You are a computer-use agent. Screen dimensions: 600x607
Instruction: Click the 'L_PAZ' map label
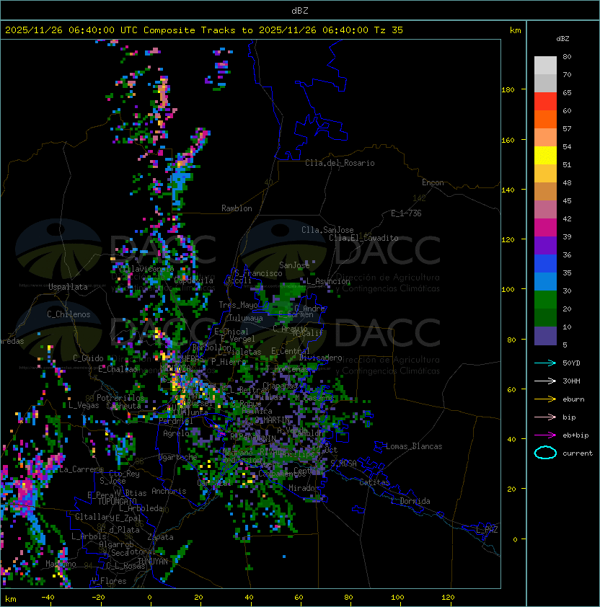487,530
